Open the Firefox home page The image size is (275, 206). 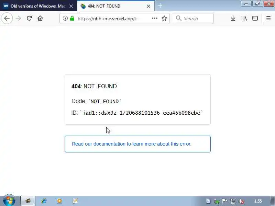tap(40, 18)
